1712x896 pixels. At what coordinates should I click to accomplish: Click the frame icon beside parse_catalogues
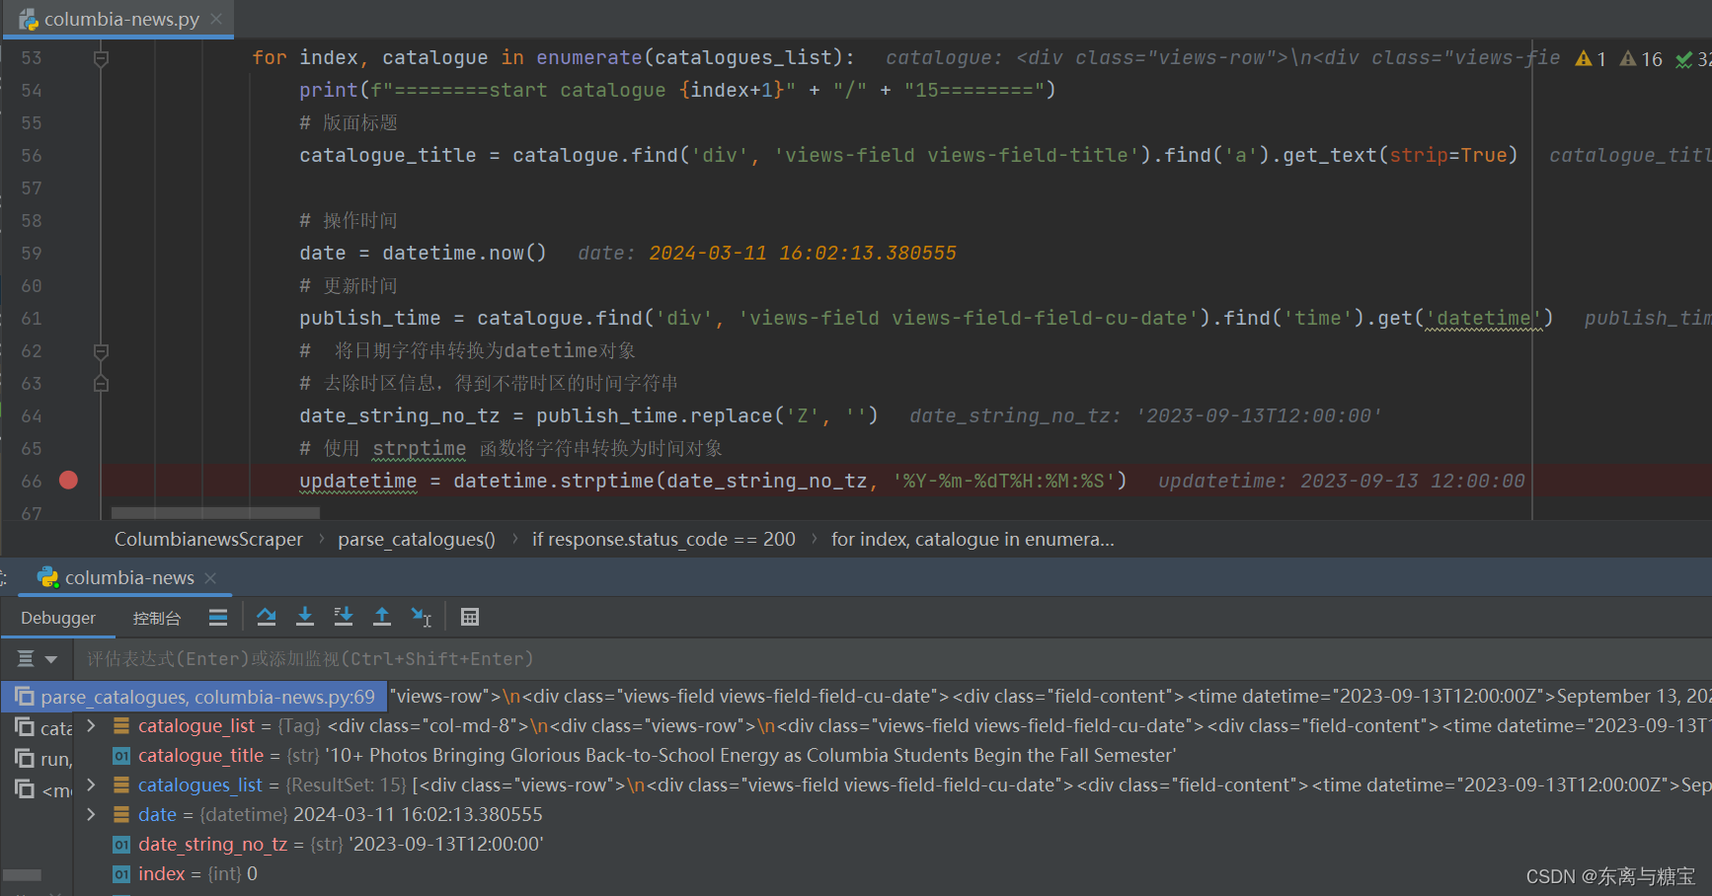click(25, 697)
